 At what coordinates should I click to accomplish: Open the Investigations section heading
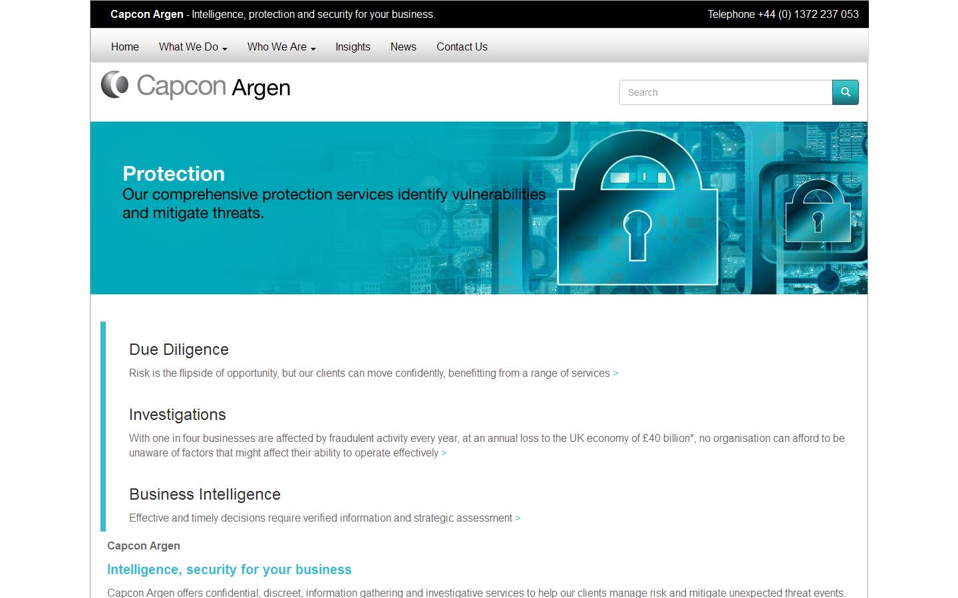click(177, 415)
